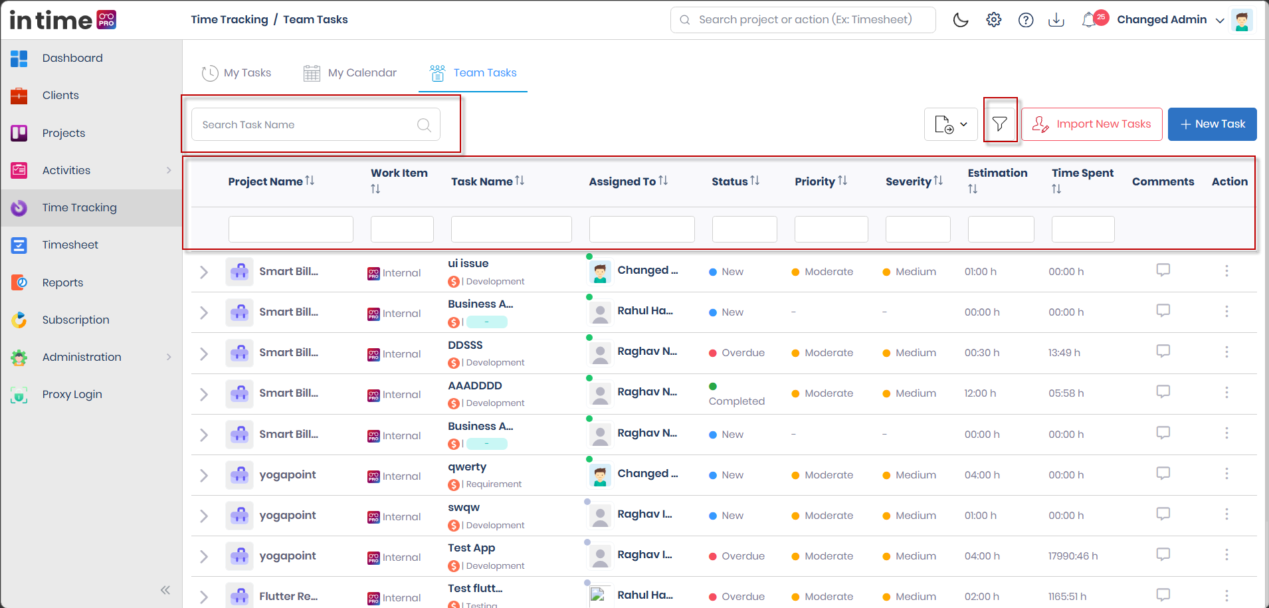Sort by Status column arrows
The image size is (1269, 608).
[755, 181]
